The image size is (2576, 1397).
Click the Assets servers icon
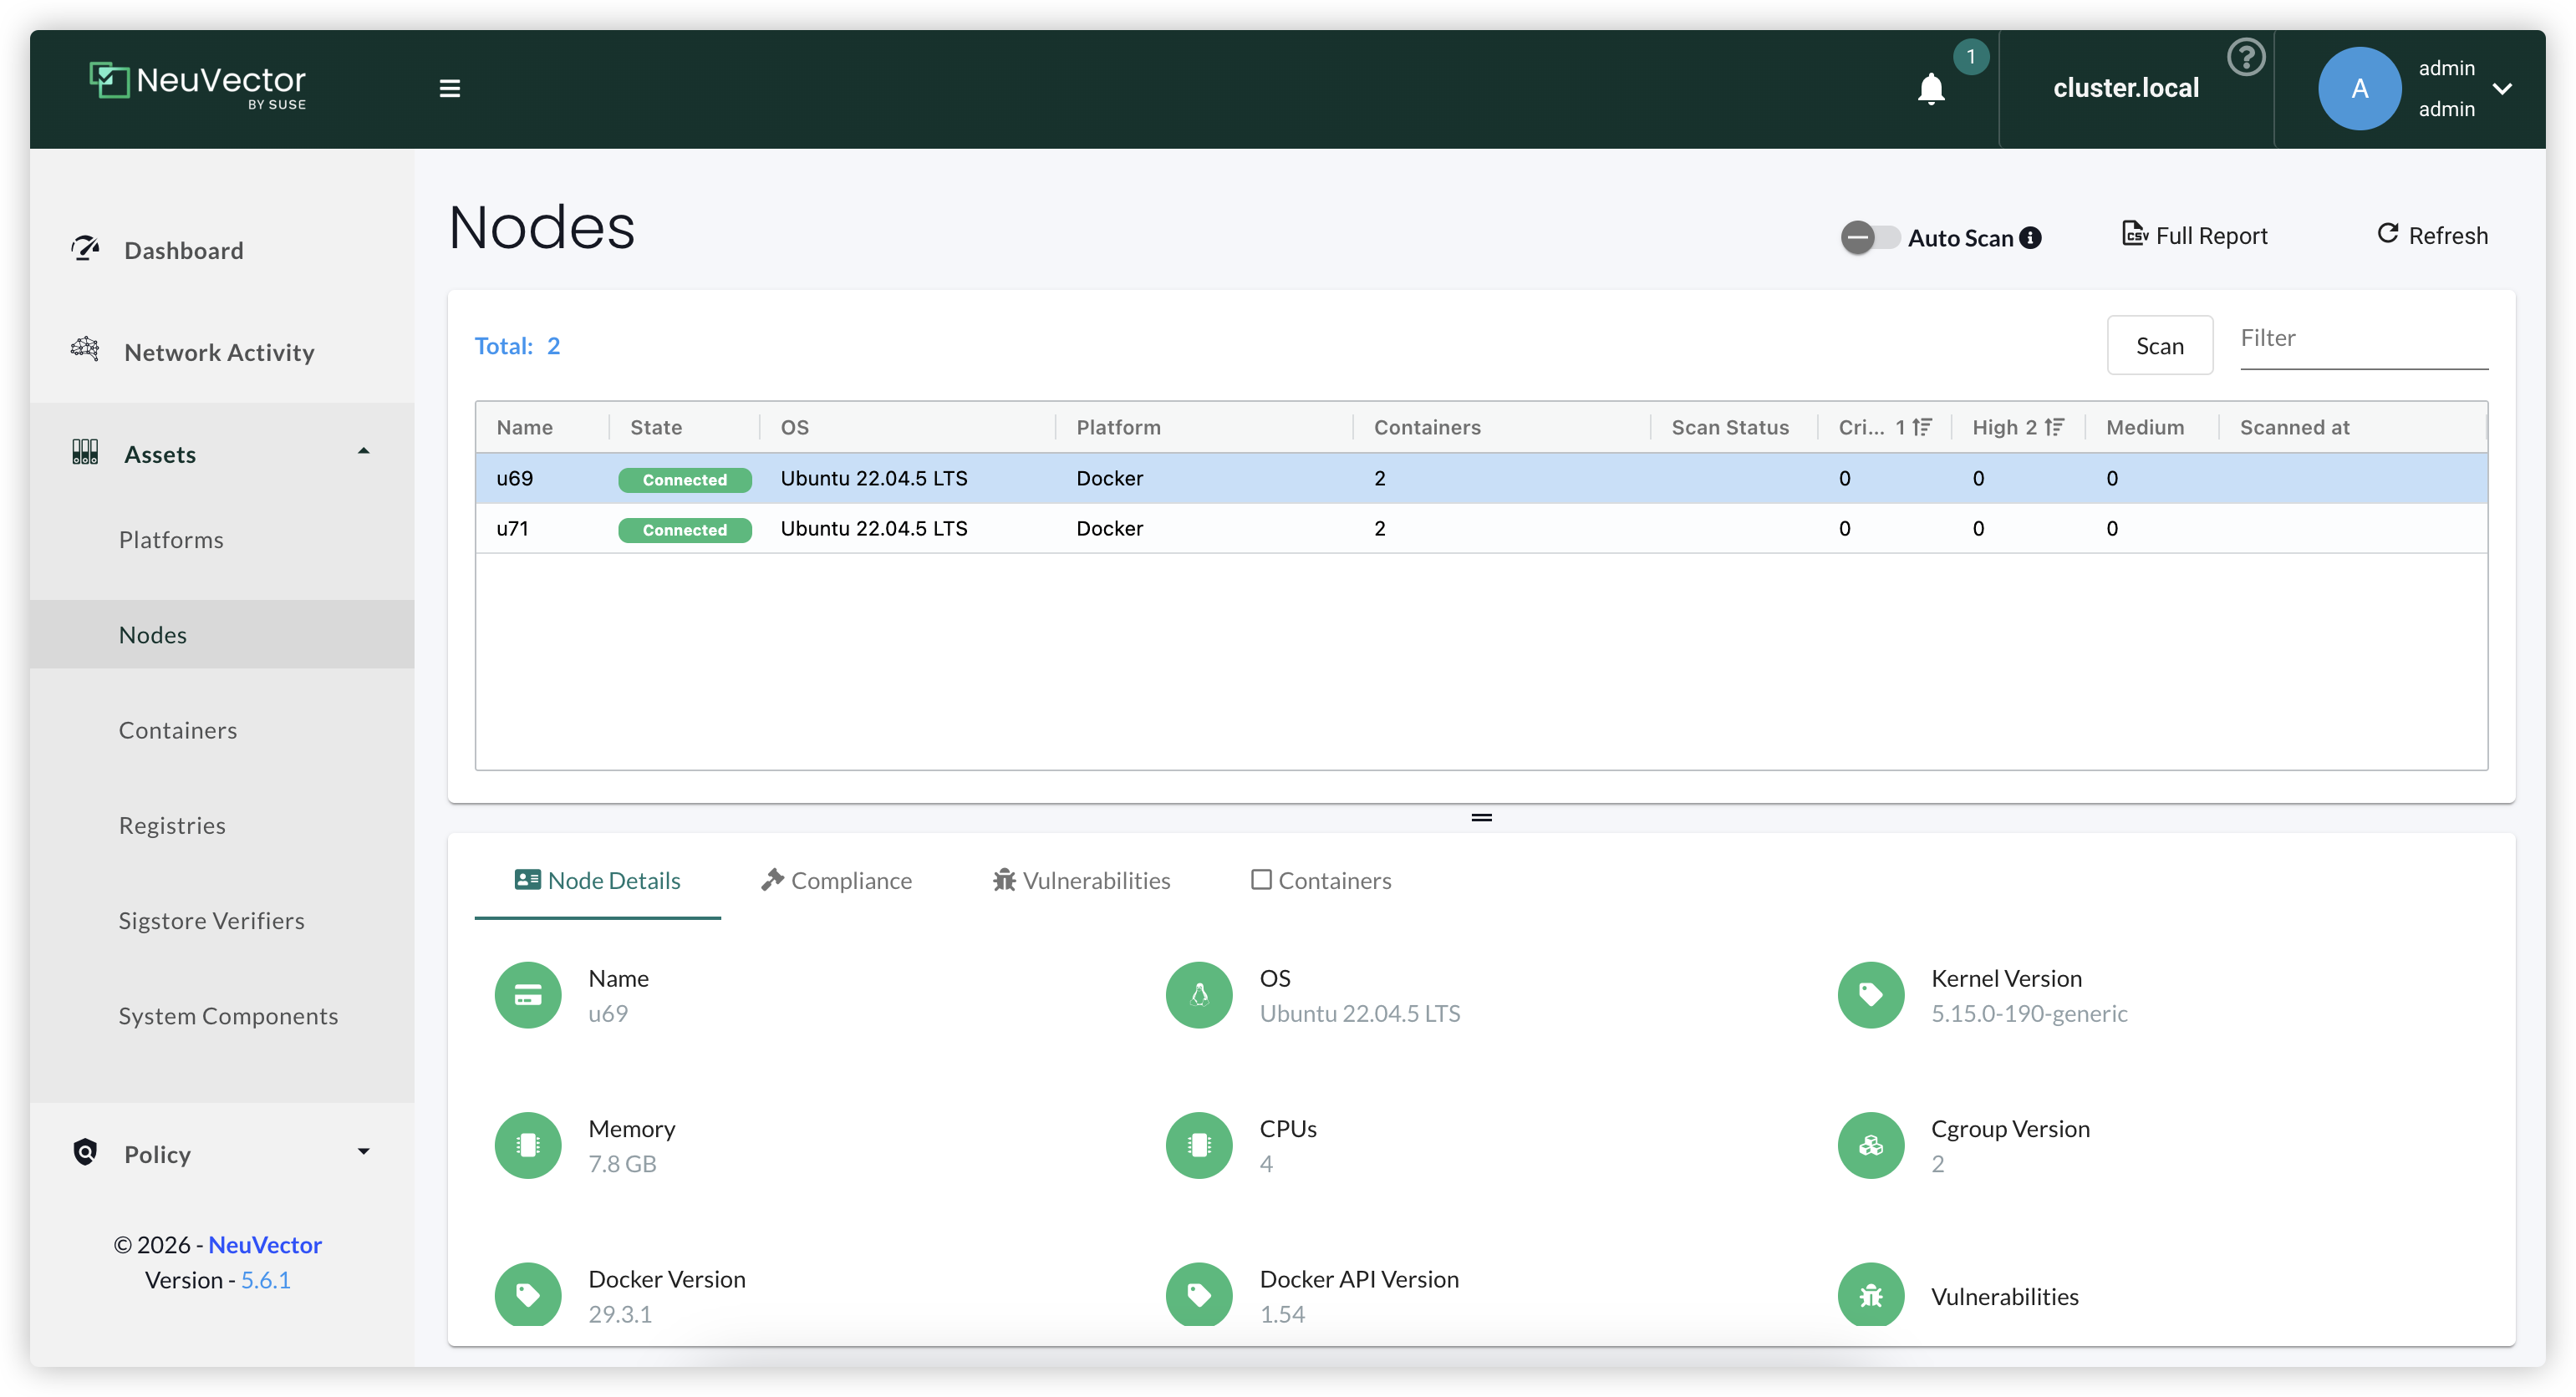tap(86, 452)
